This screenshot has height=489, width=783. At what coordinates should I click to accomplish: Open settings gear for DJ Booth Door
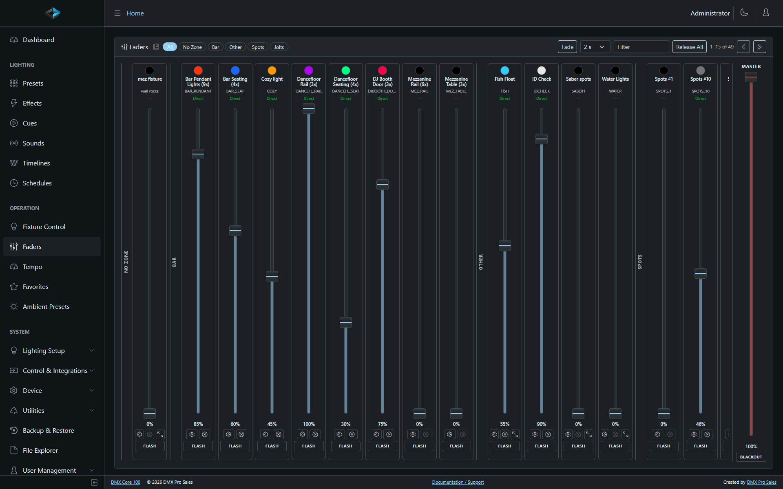point(376,434)
